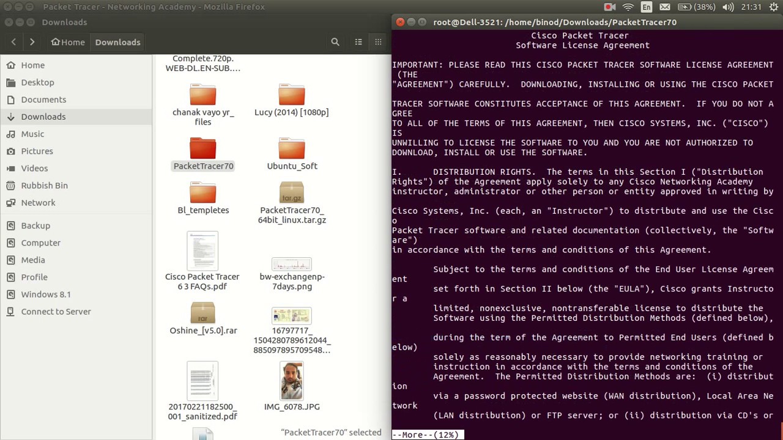Image resolution: width=783 pixels, height=440 pixels.
Task: Open Computer in the sidebar
Action: [x=40, y=242]
